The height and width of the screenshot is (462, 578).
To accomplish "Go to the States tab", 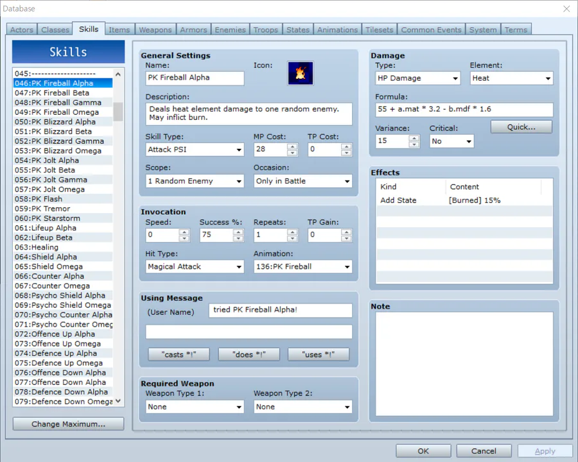I will click(x=298, y=30).
